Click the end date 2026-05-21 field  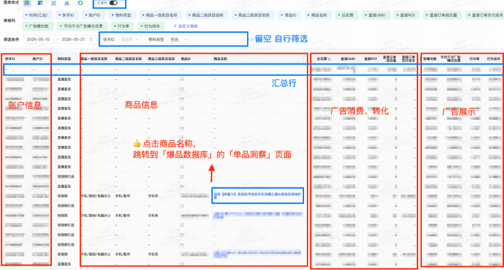pyautogui.click(x=73, y=39)
